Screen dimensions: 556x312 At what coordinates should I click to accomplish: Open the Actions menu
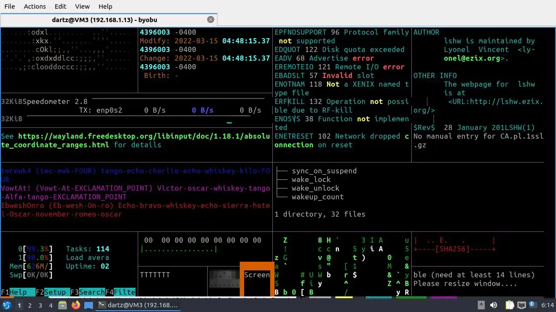click(x=35, y=6)
